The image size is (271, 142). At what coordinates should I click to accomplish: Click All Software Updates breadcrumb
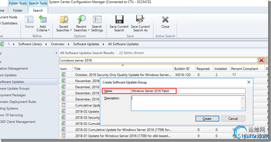tap(123, 44)
